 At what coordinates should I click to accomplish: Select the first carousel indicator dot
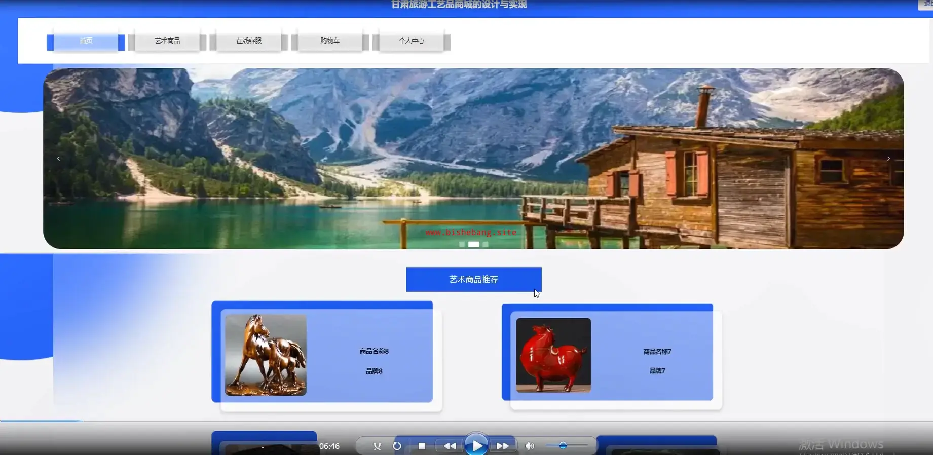click(462, 244)
